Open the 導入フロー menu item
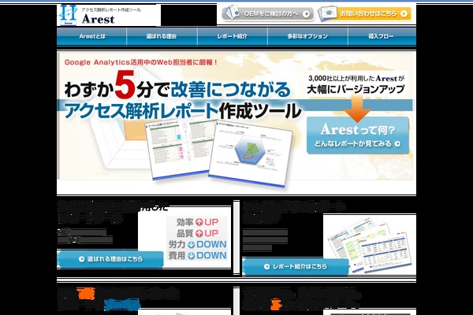Screen dimensions: 473x315 [382, 36]
